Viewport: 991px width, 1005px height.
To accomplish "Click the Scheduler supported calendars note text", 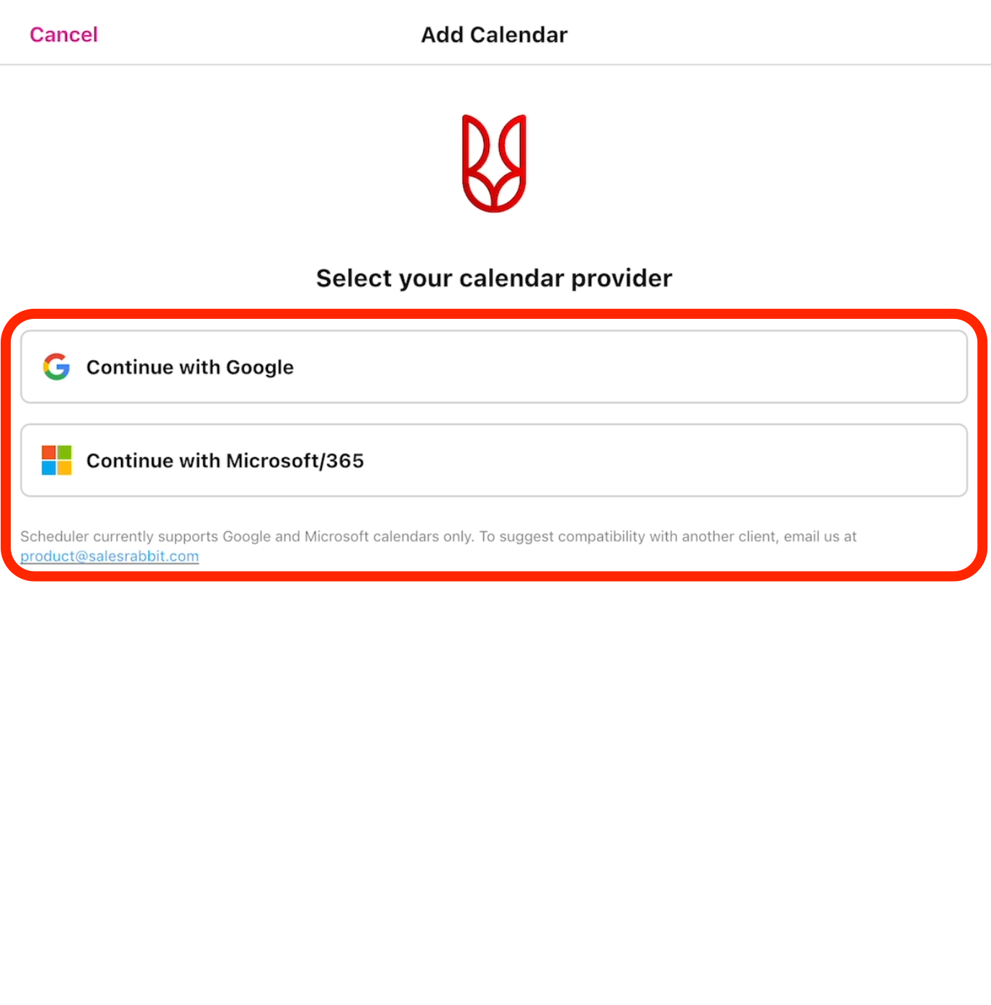I will point(439,536).
